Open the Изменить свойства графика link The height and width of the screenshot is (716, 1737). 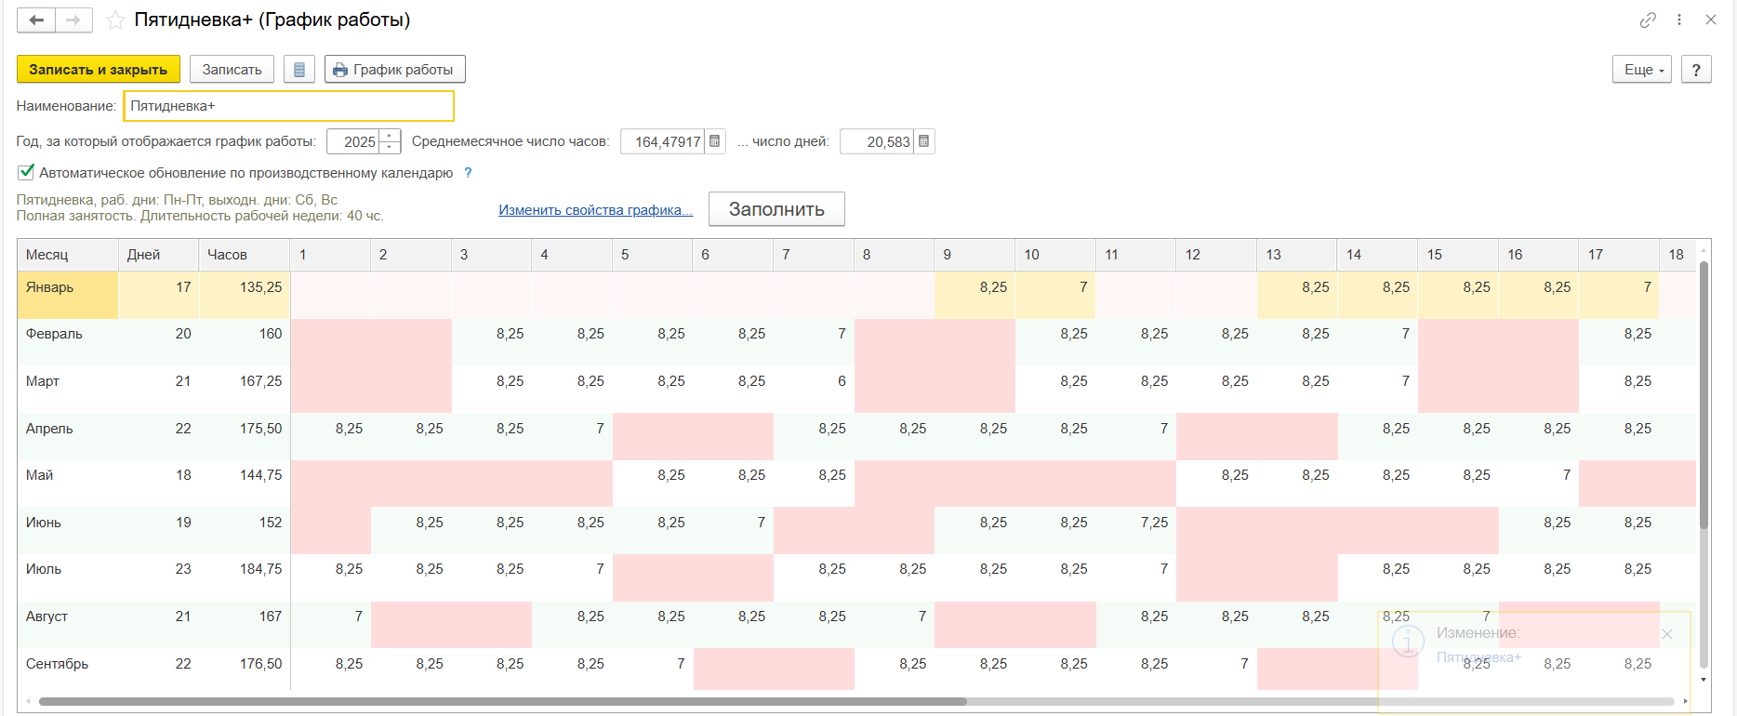tap(595, 210)
